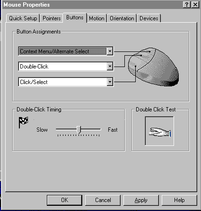Viewport: 201px width, 211px height.
Task: Click the Apply button
Action: point(141,200)
